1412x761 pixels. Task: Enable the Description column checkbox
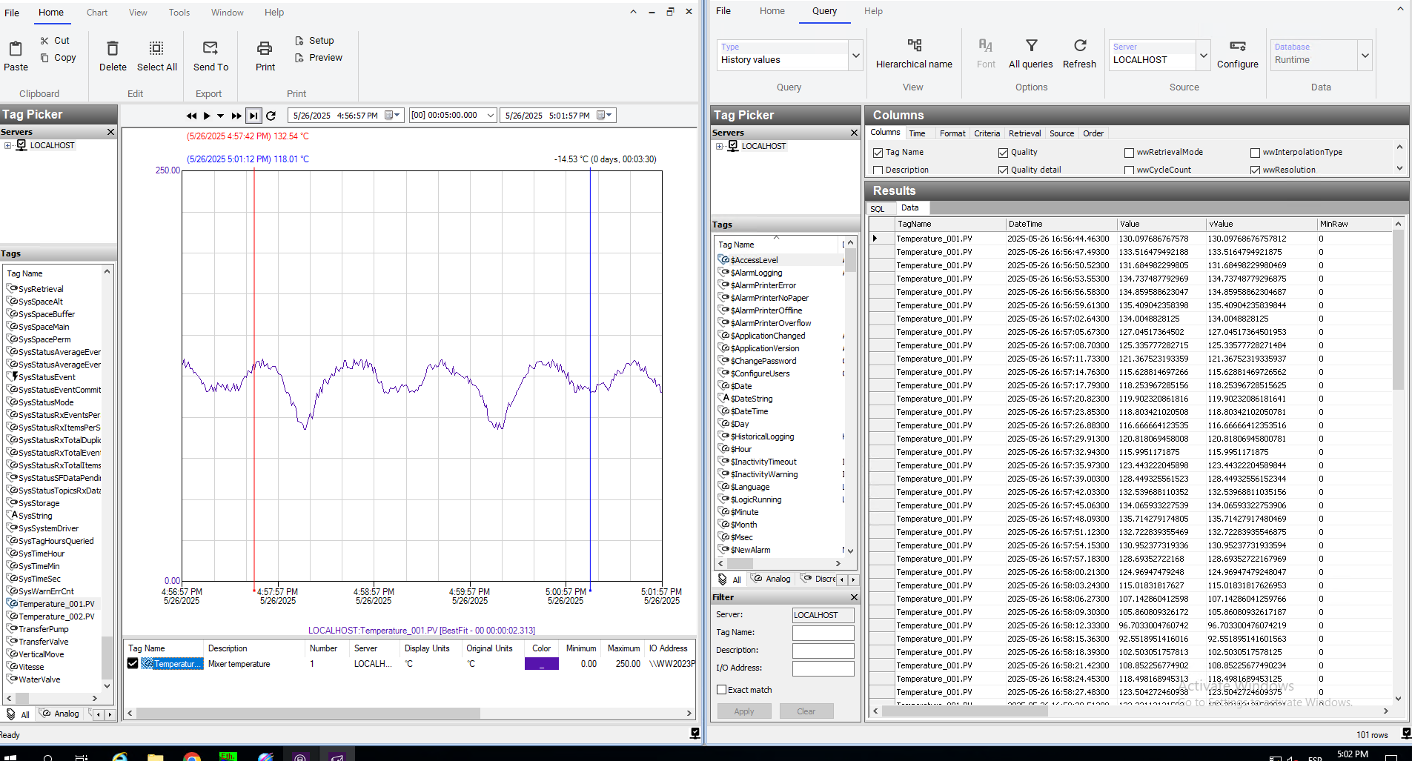click(878, 170)
